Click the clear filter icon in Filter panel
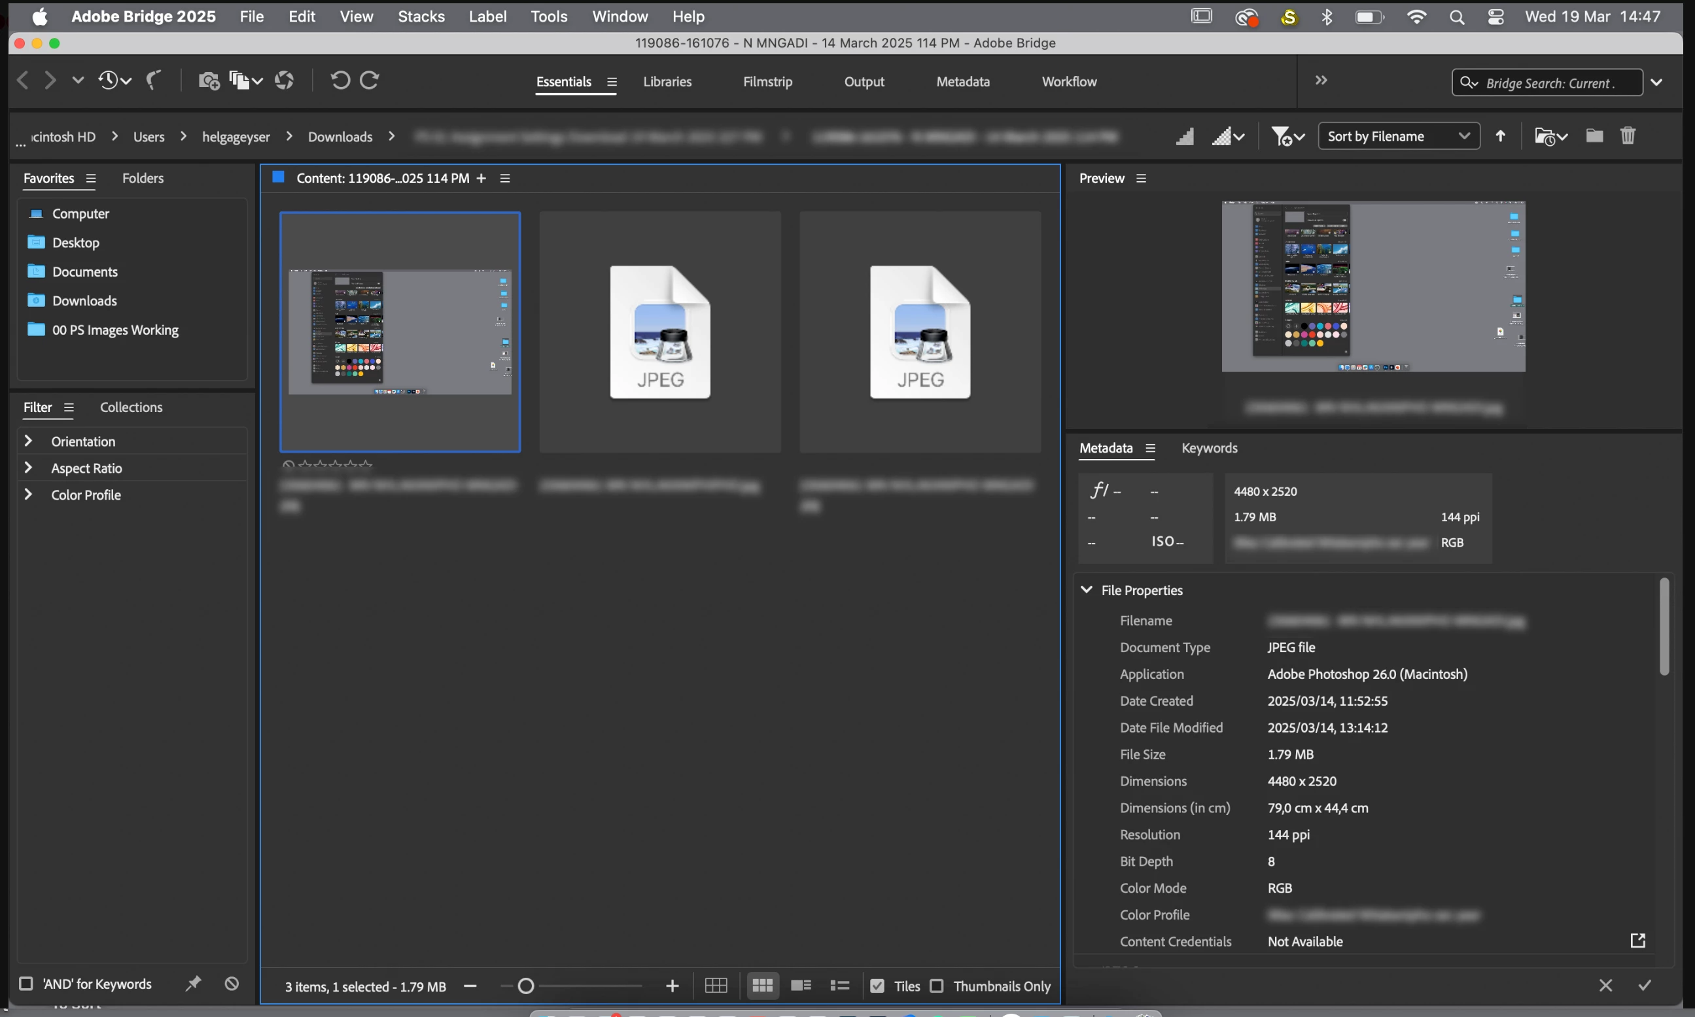1695x1017 pixels. coord(232,984)
